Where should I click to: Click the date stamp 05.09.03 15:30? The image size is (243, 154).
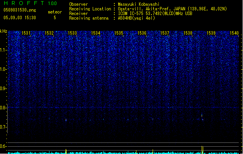(20, 18)
